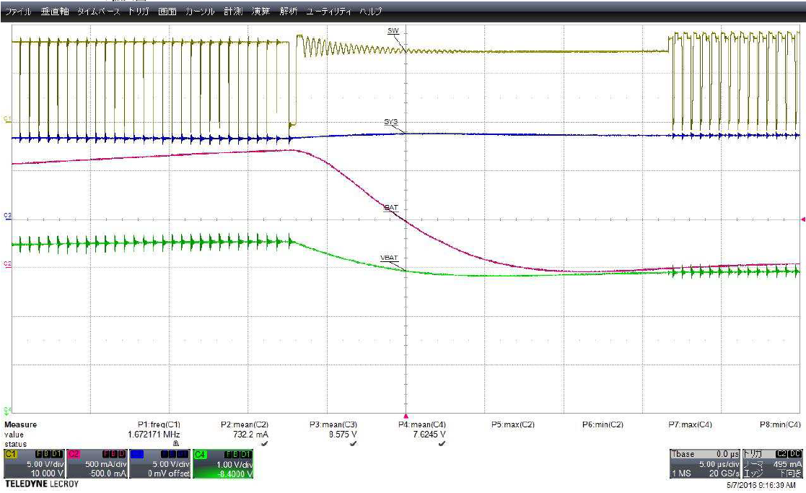806x493 pixels.
Task: Click the D1 indicator in C1 descriptor
Action: [x=58, y=455]
